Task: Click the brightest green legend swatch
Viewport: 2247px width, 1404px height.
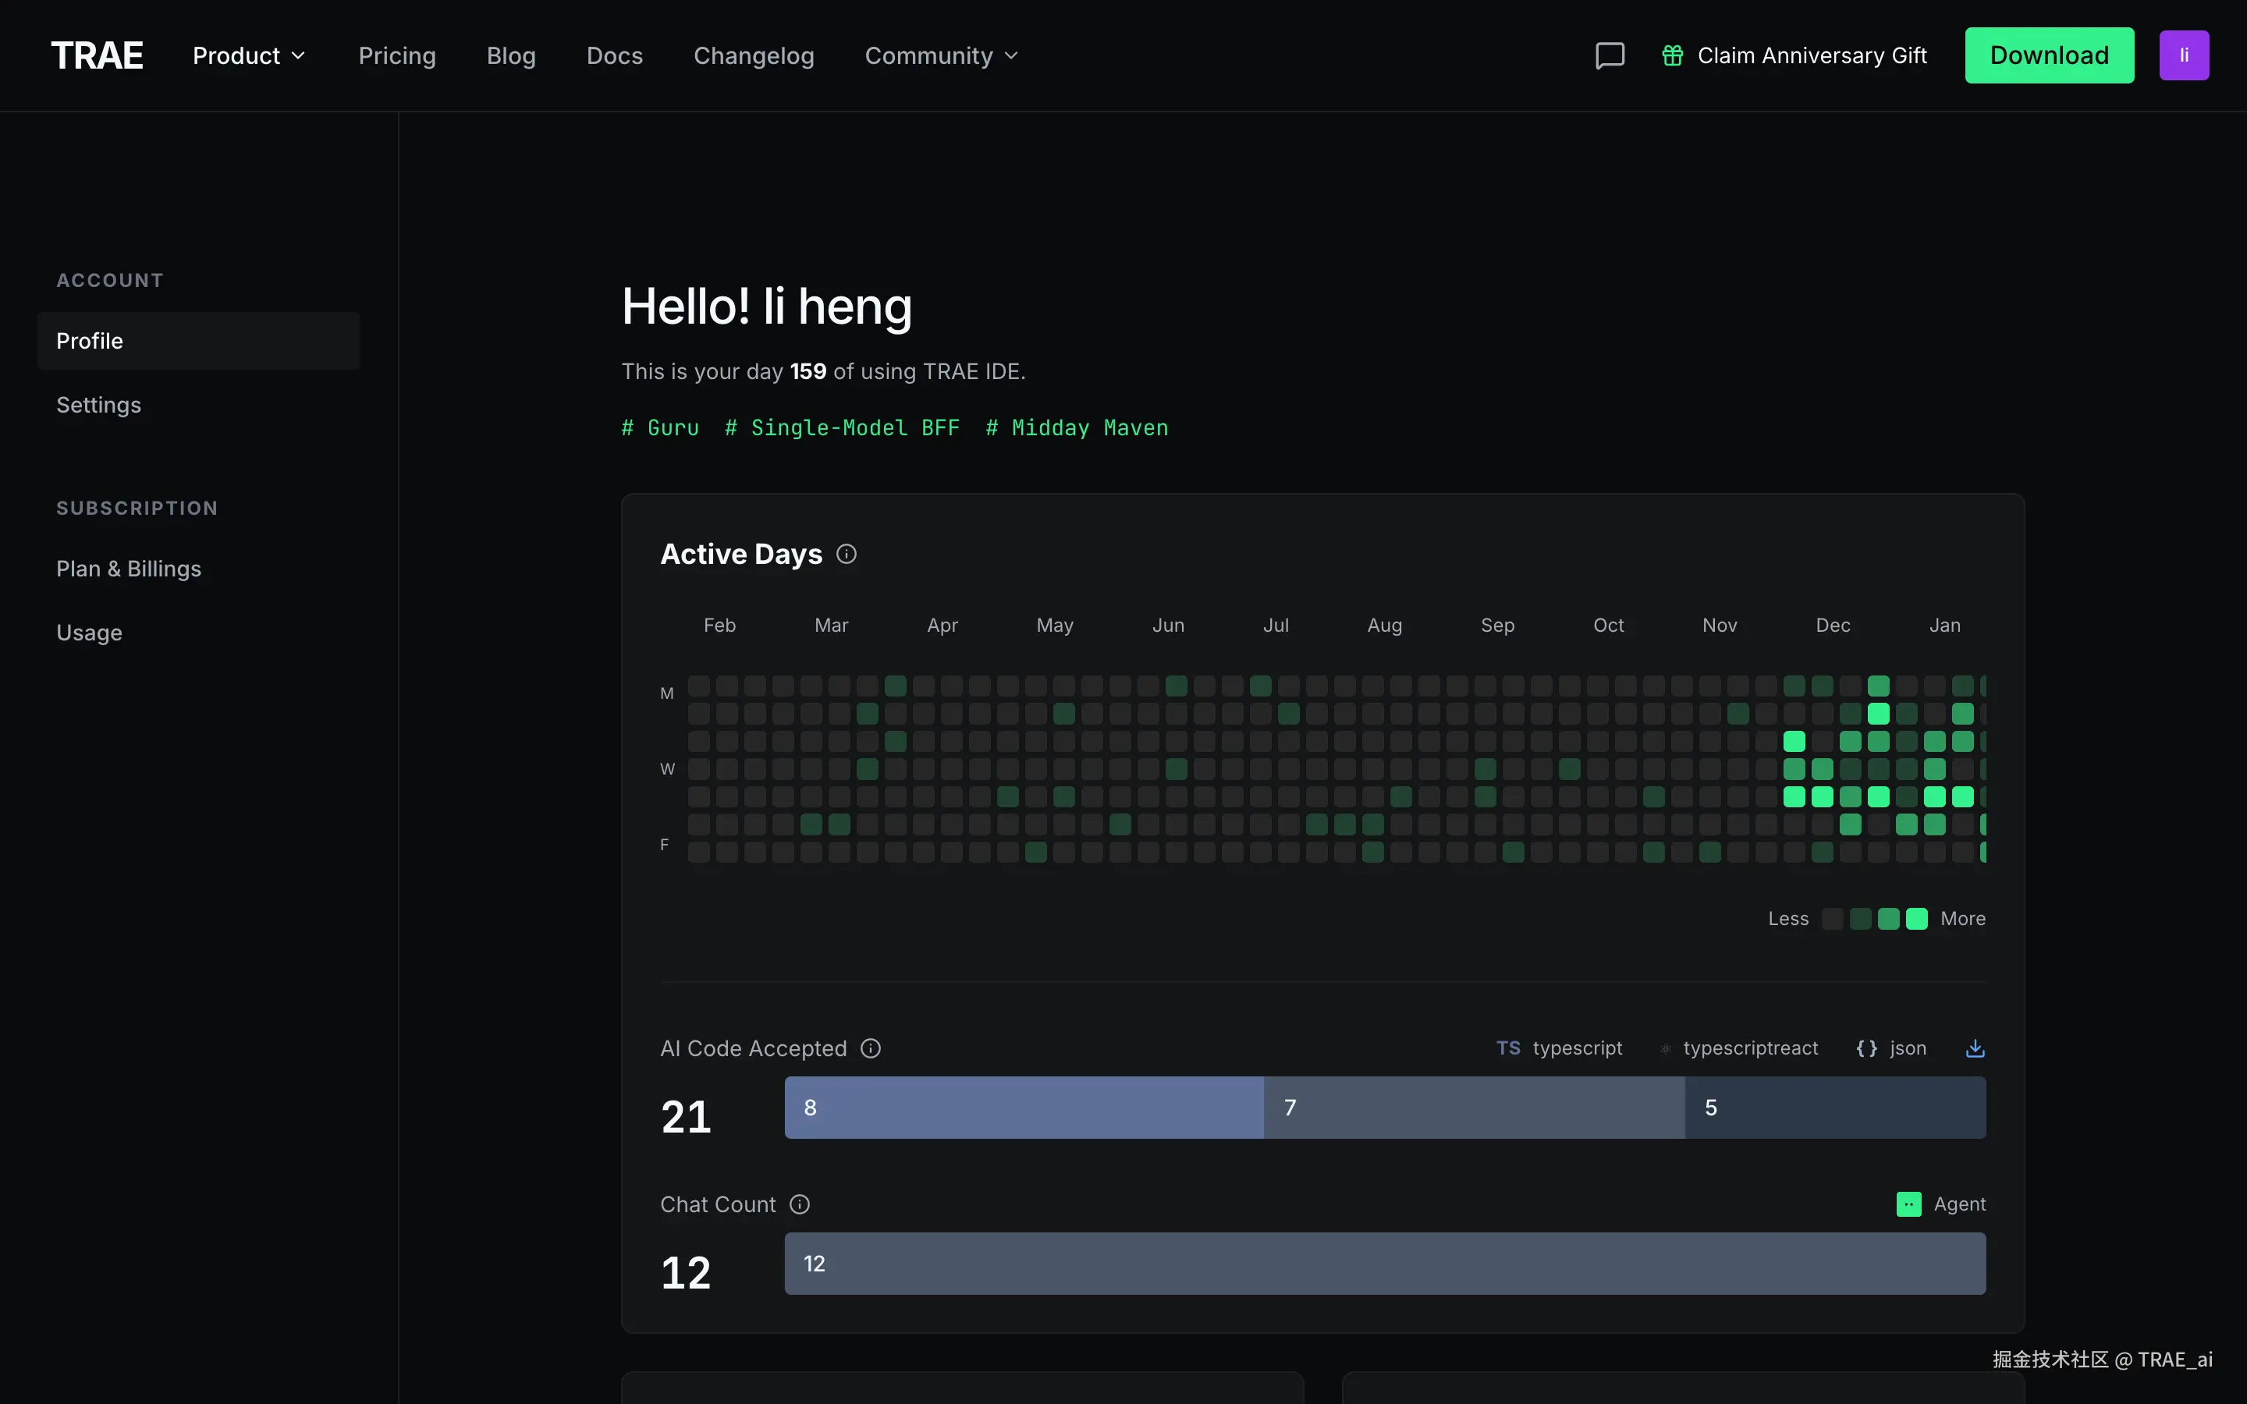Action: click(x=1916, y=918)
